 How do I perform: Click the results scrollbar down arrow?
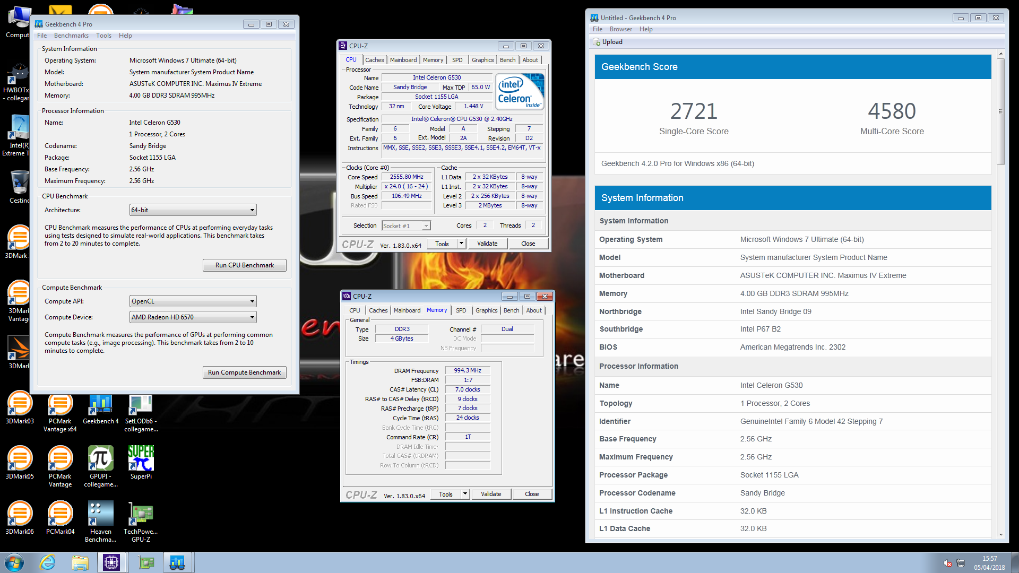pos(1001,535)
